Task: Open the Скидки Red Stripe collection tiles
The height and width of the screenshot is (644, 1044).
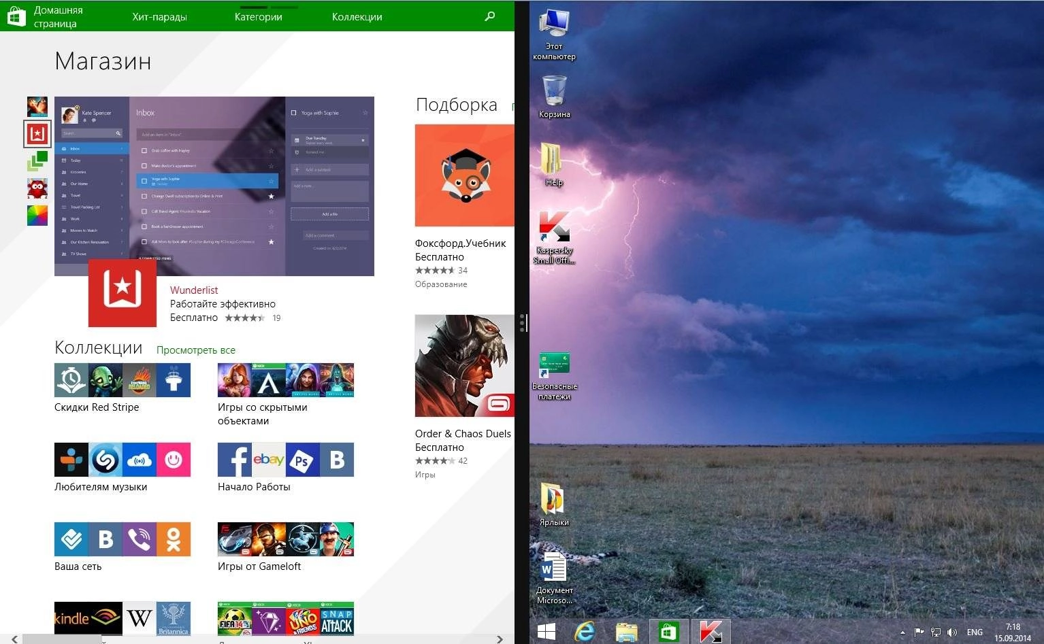Action: coord(123,380)
